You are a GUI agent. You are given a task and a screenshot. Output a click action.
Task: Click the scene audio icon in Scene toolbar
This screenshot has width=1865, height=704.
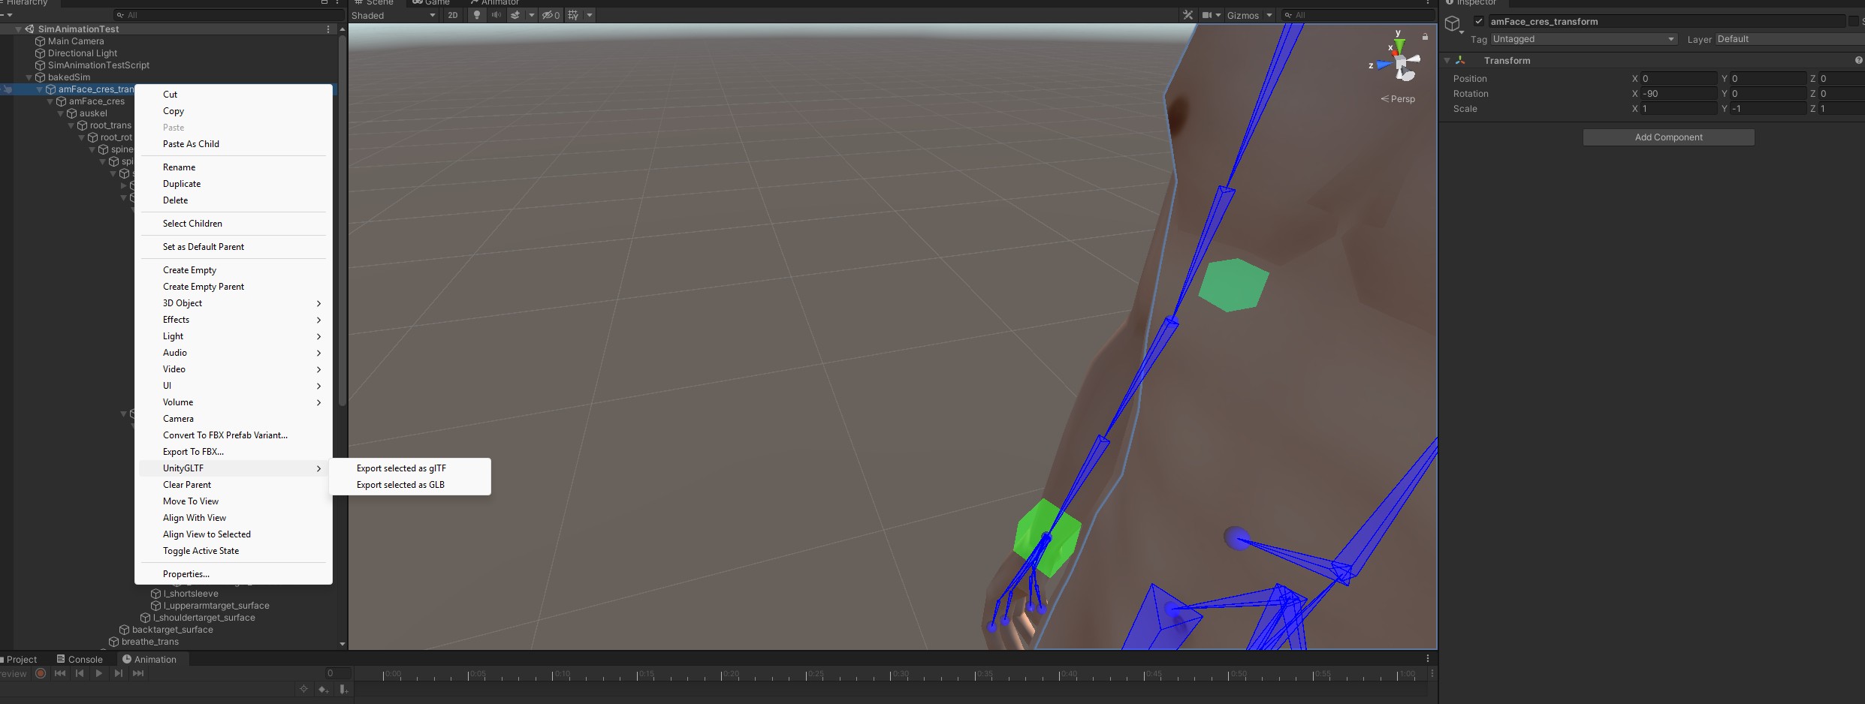[496, 15]
